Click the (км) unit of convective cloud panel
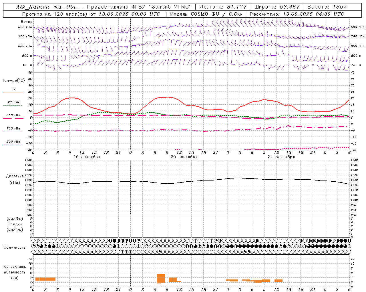Screen dimensions: 366x292 pos(15,278)
